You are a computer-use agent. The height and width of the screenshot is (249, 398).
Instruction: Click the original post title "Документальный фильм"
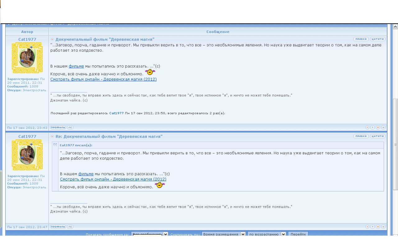pos(105,40)
